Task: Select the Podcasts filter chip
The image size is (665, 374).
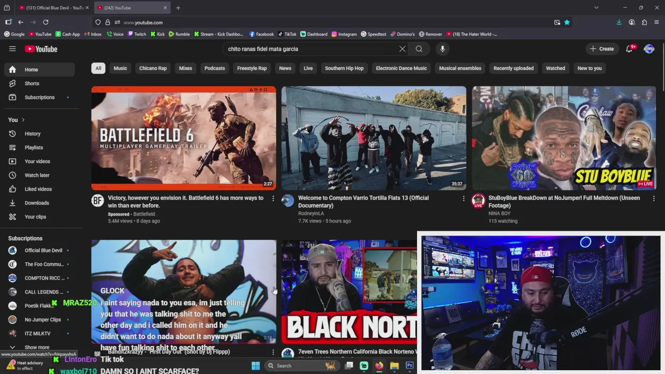Action: [x=215, y=68]
